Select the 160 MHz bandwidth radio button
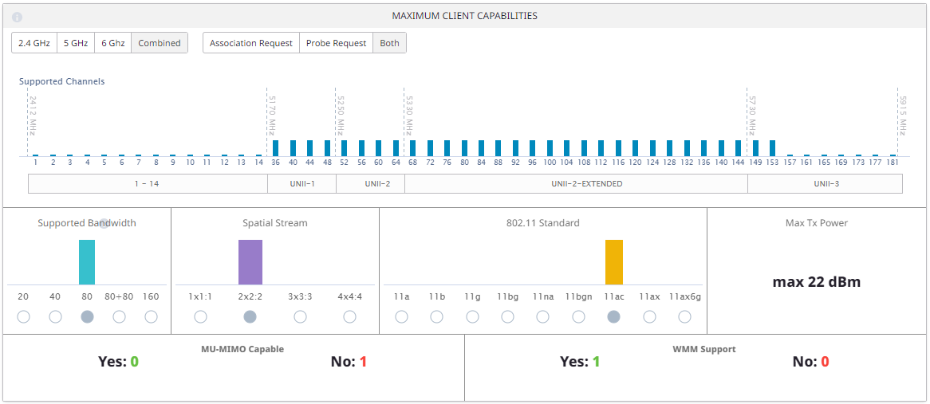The width and height of the screenshot is (930, 404). (151, 317)
